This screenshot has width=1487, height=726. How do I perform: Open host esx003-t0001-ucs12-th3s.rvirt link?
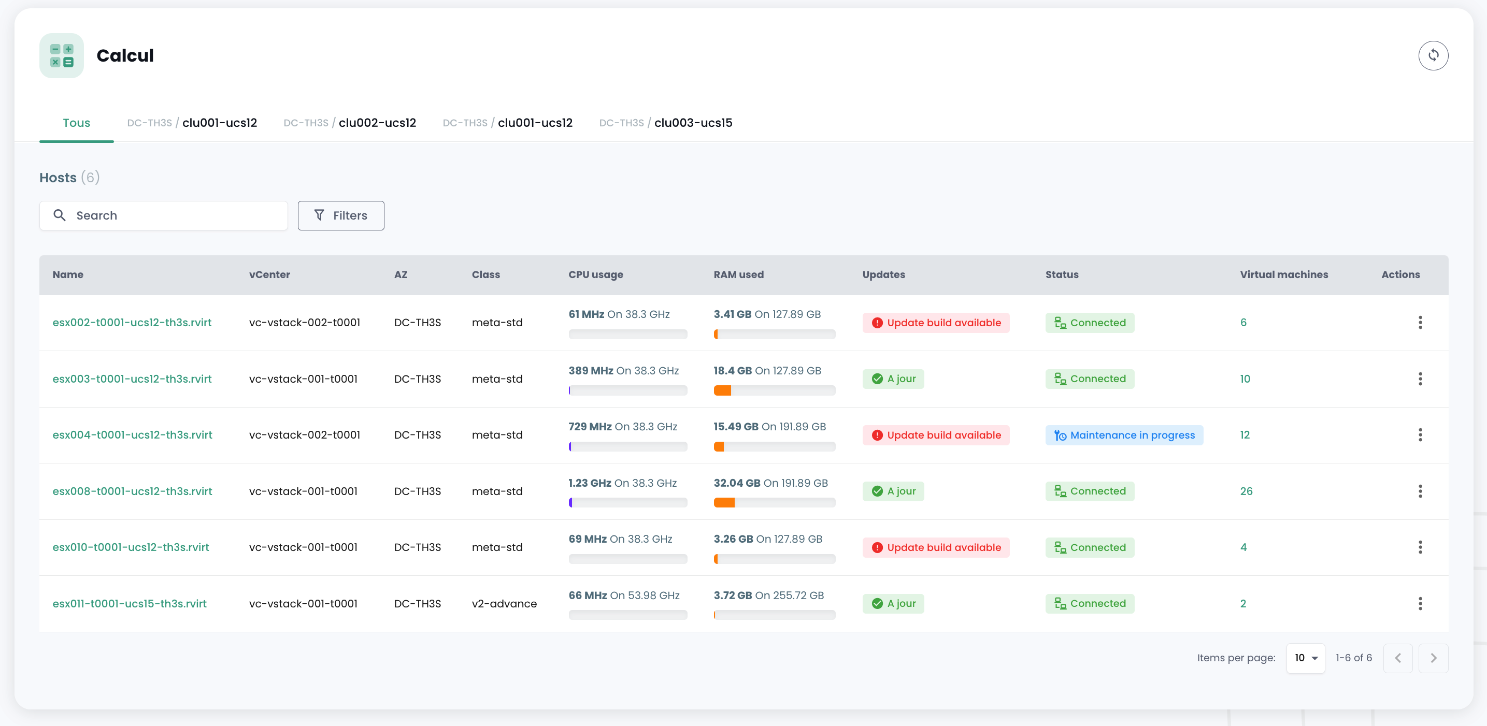point(132,379)
